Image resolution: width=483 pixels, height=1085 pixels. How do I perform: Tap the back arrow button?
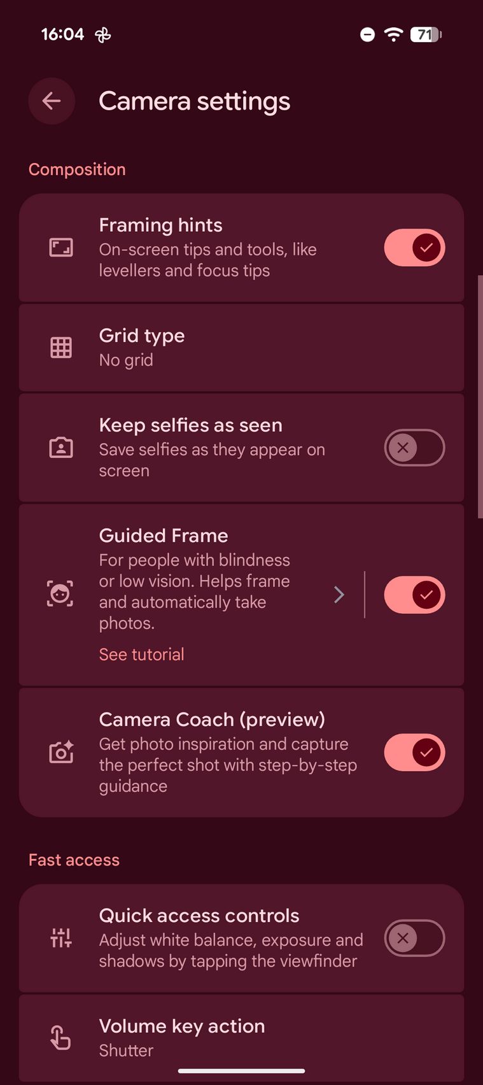pos(52,101)
